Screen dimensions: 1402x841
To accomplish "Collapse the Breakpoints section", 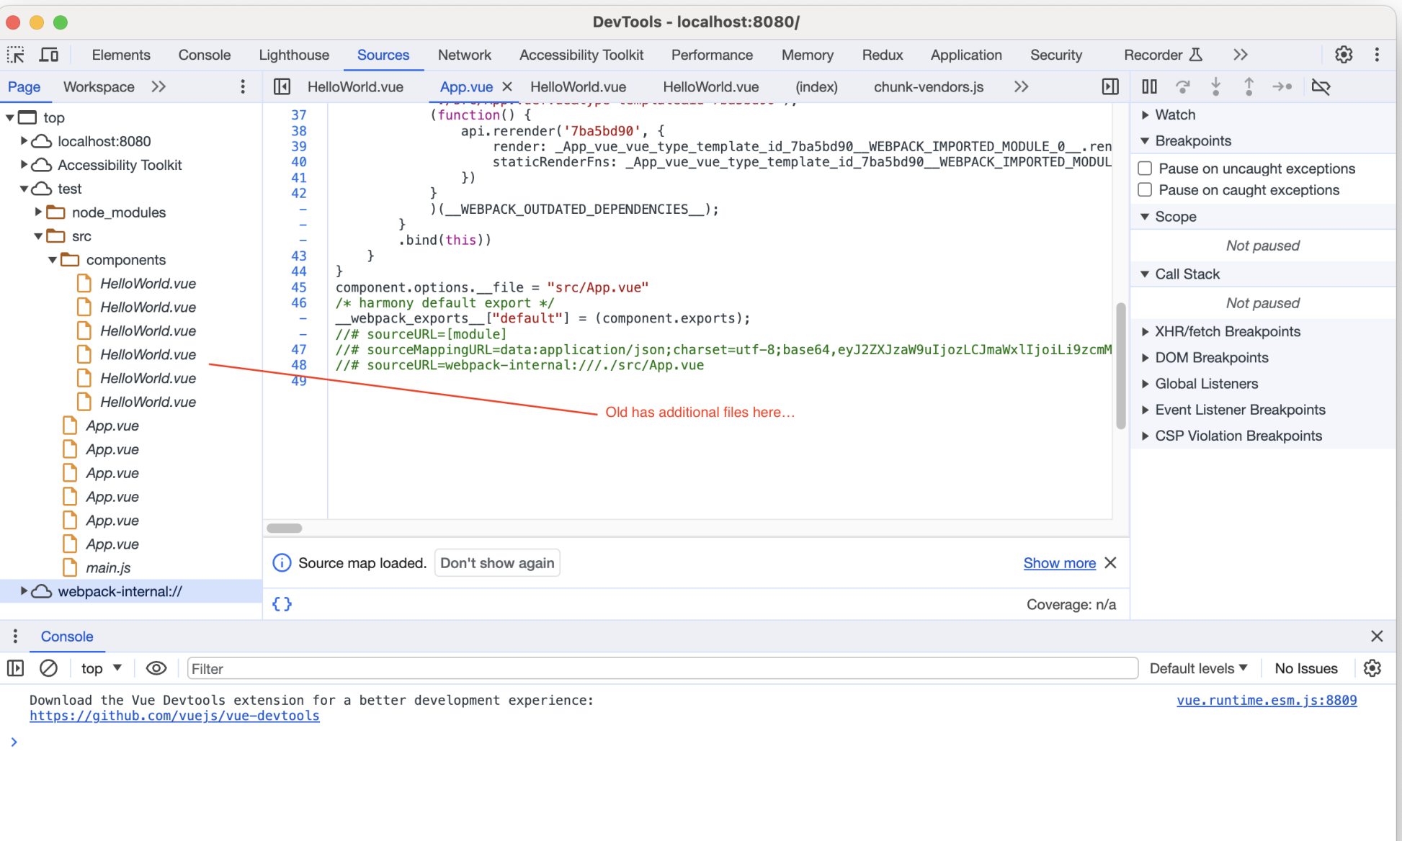I will click(x=1145, y=141).
